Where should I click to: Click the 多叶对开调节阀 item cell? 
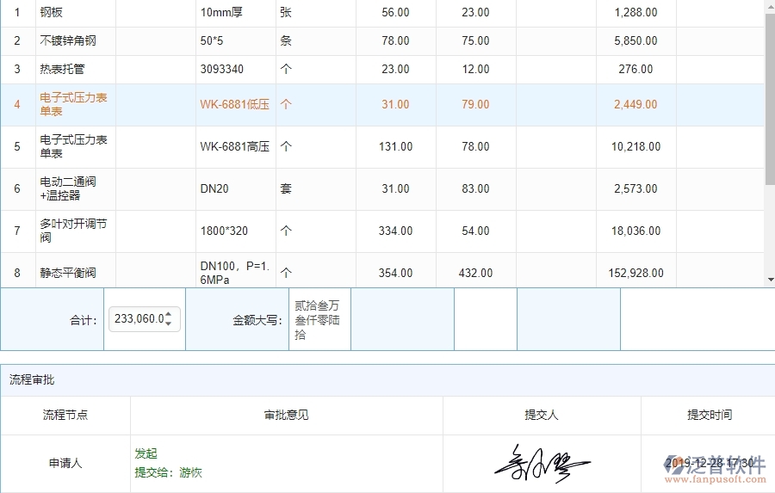tap(73, 231)
